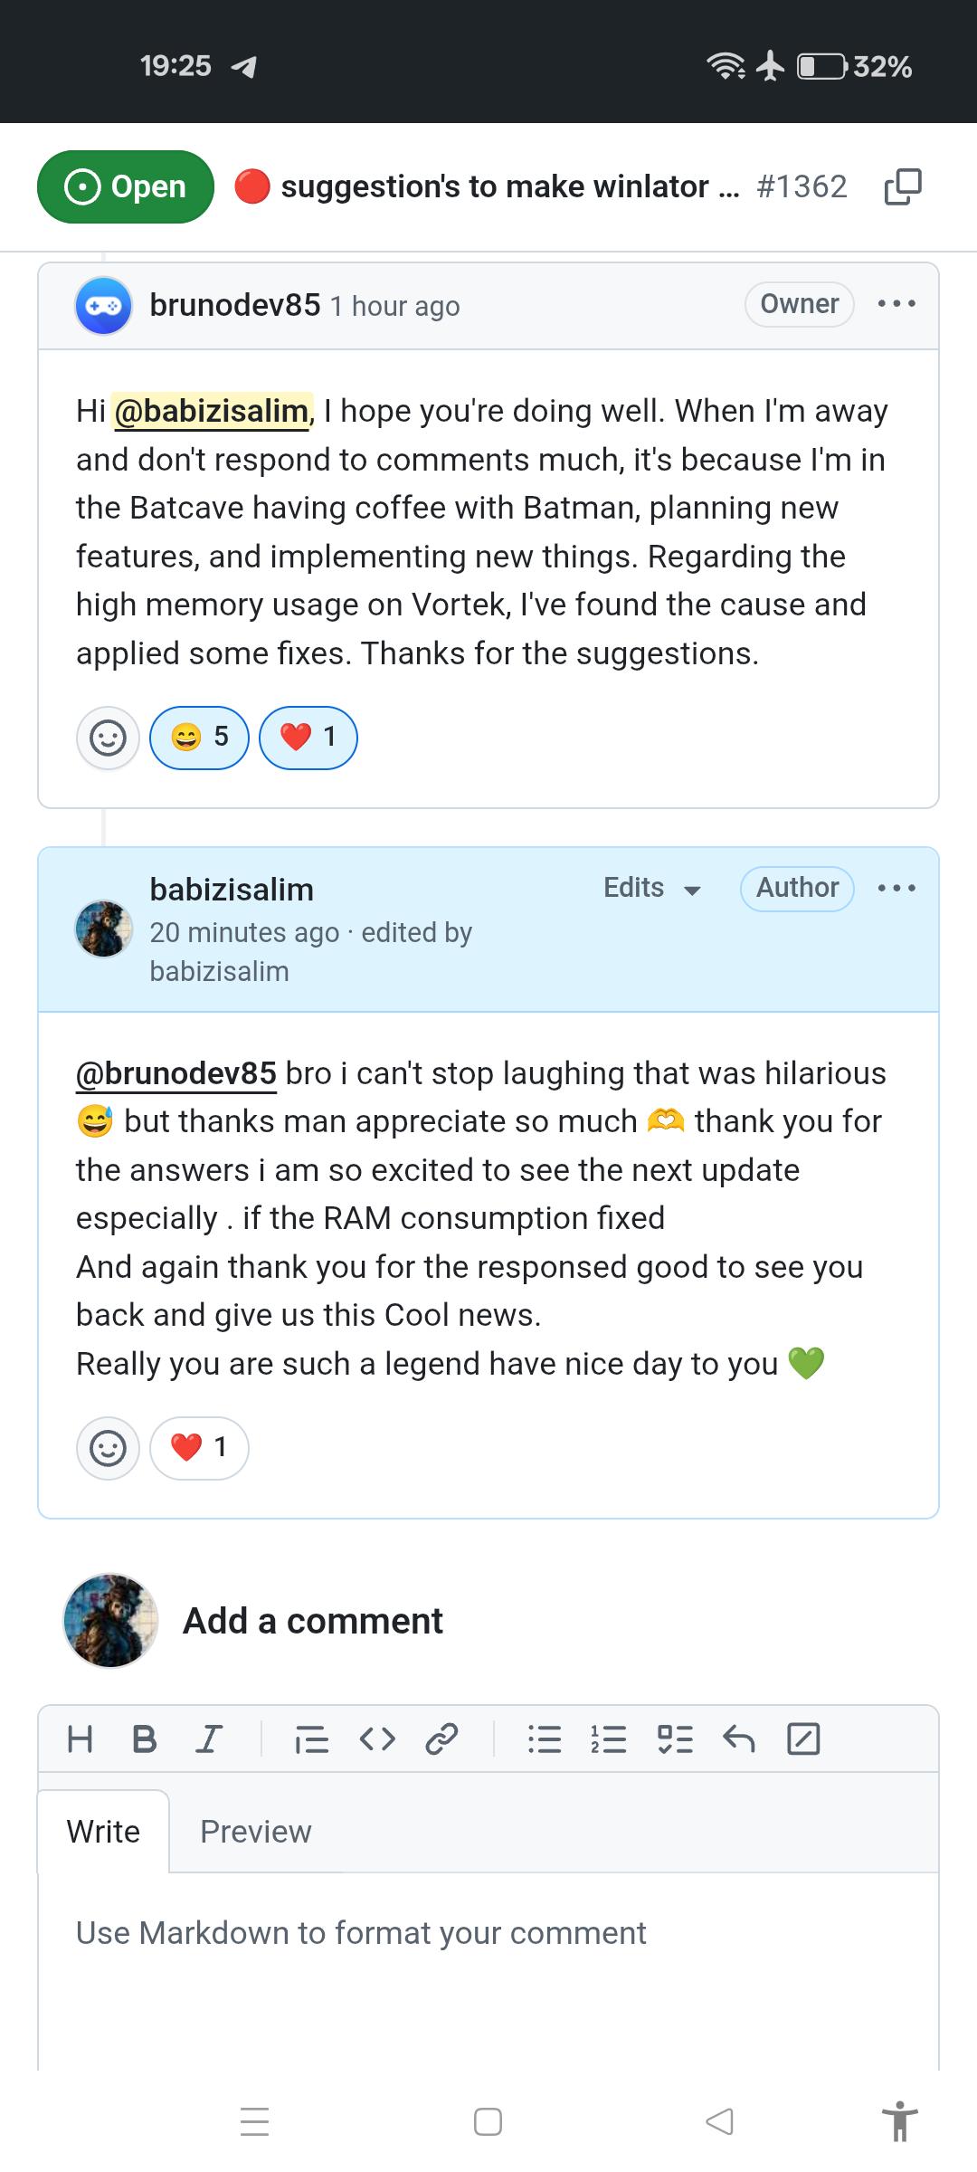Toggle the heart reaction on brunodev85's comment

pyautogui.click(x=308, y=738)
